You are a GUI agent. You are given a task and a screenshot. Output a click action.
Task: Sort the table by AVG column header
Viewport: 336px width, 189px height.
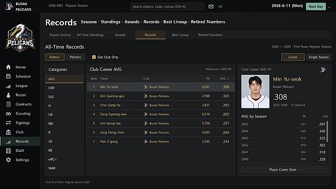pos(224,78)
